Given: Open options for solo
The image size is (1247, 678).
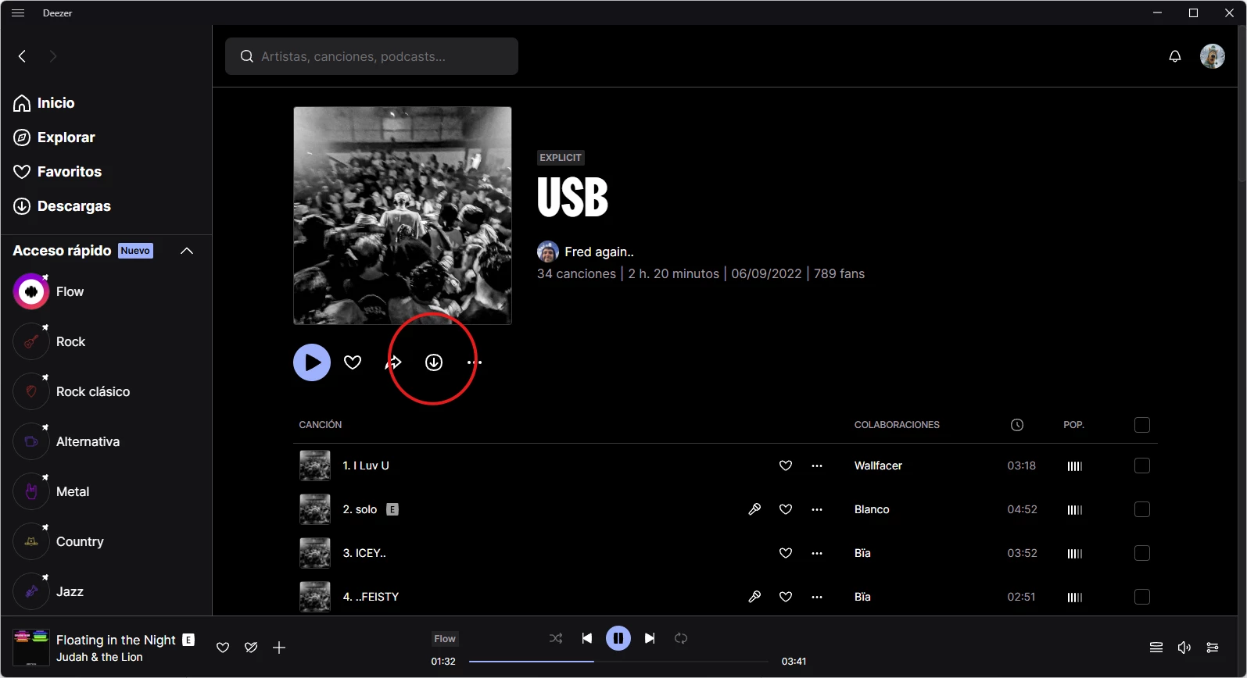Looking at the screenshot, I should point(817,509).
